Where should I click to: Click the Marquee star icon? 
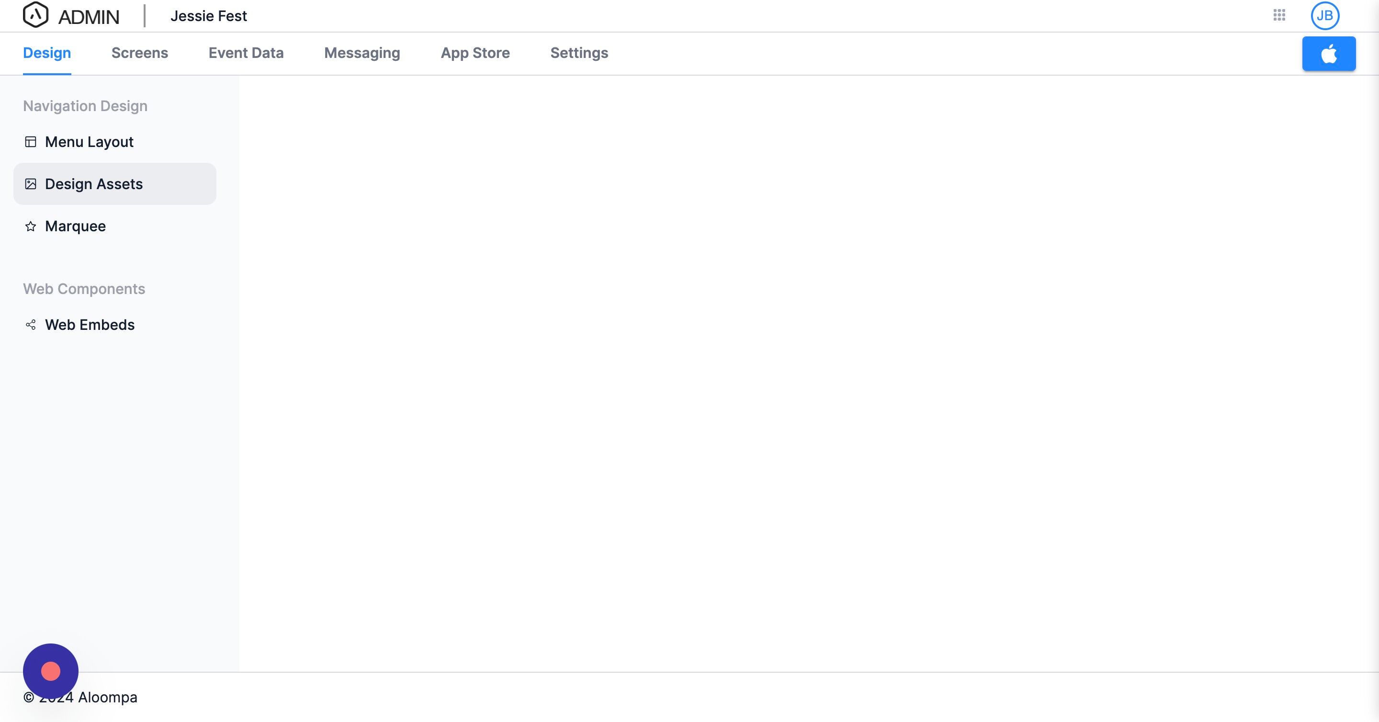click(31, 226)
